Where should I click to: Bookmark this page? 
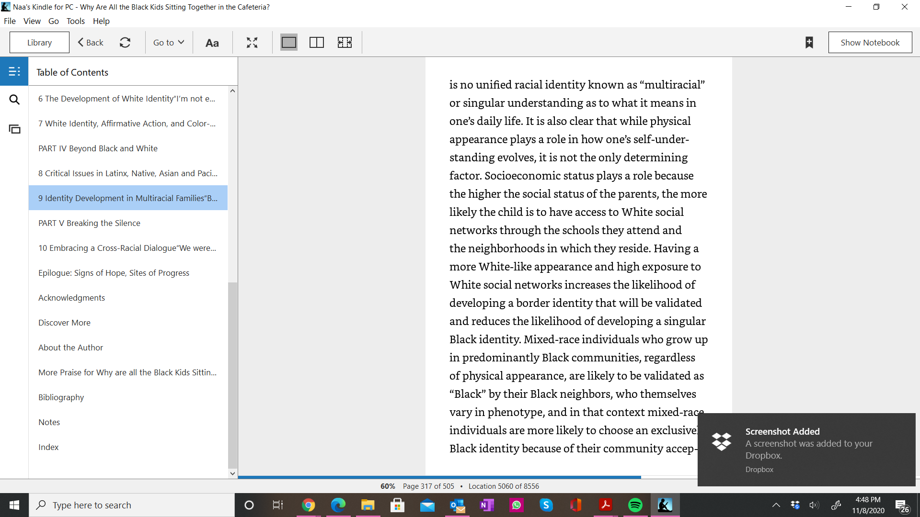(x=809, y=43)
